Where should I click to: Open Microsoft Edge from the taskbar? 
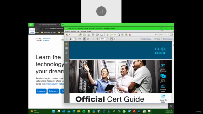74,111
